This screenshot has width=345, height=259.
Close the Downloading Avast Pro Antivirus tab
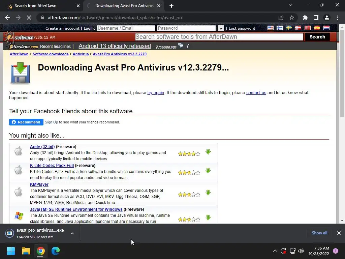(159, 6)
